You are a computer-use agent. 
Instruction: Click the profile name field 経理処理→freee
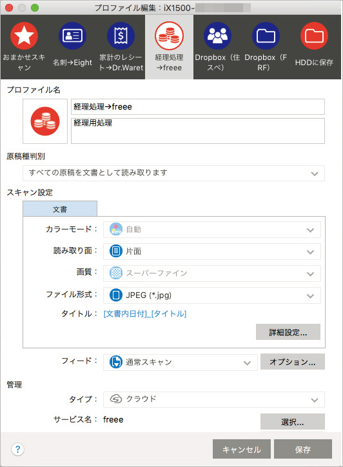(x=198, y=106)
